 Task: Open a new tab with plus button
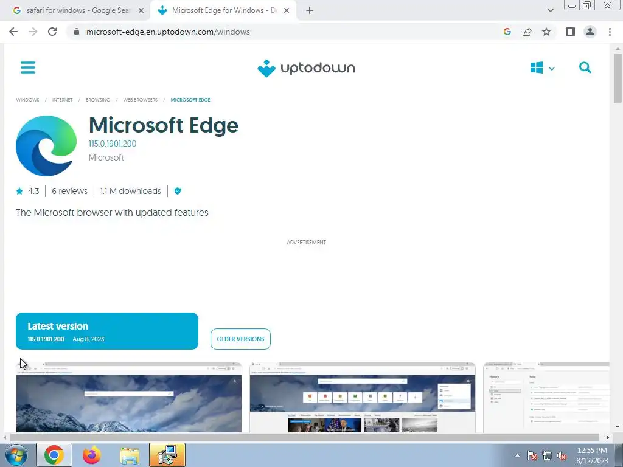tap(310, 11)
